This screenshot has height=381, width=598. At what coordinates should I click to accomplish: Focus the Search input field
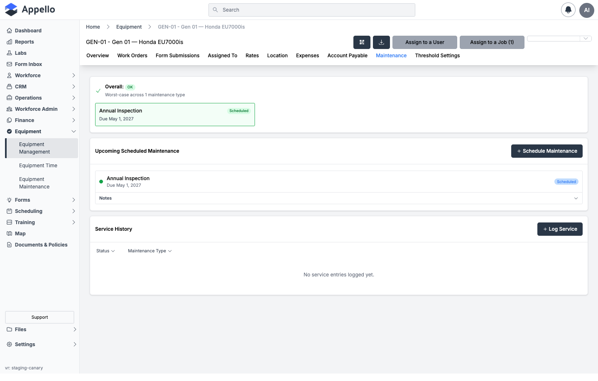(x=312, y=10)
